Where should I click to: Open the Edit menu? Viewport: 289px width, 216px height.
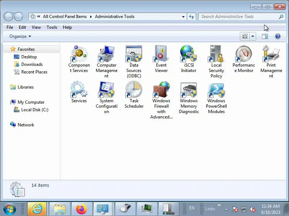[22, 27]
